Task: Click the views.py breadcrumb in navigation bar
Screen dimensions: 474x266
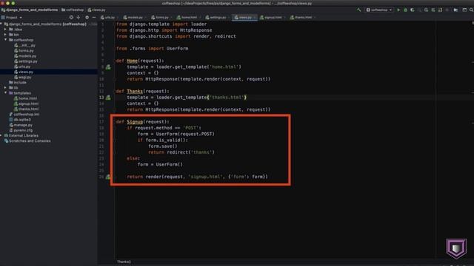Action: (x=97, y=10)
